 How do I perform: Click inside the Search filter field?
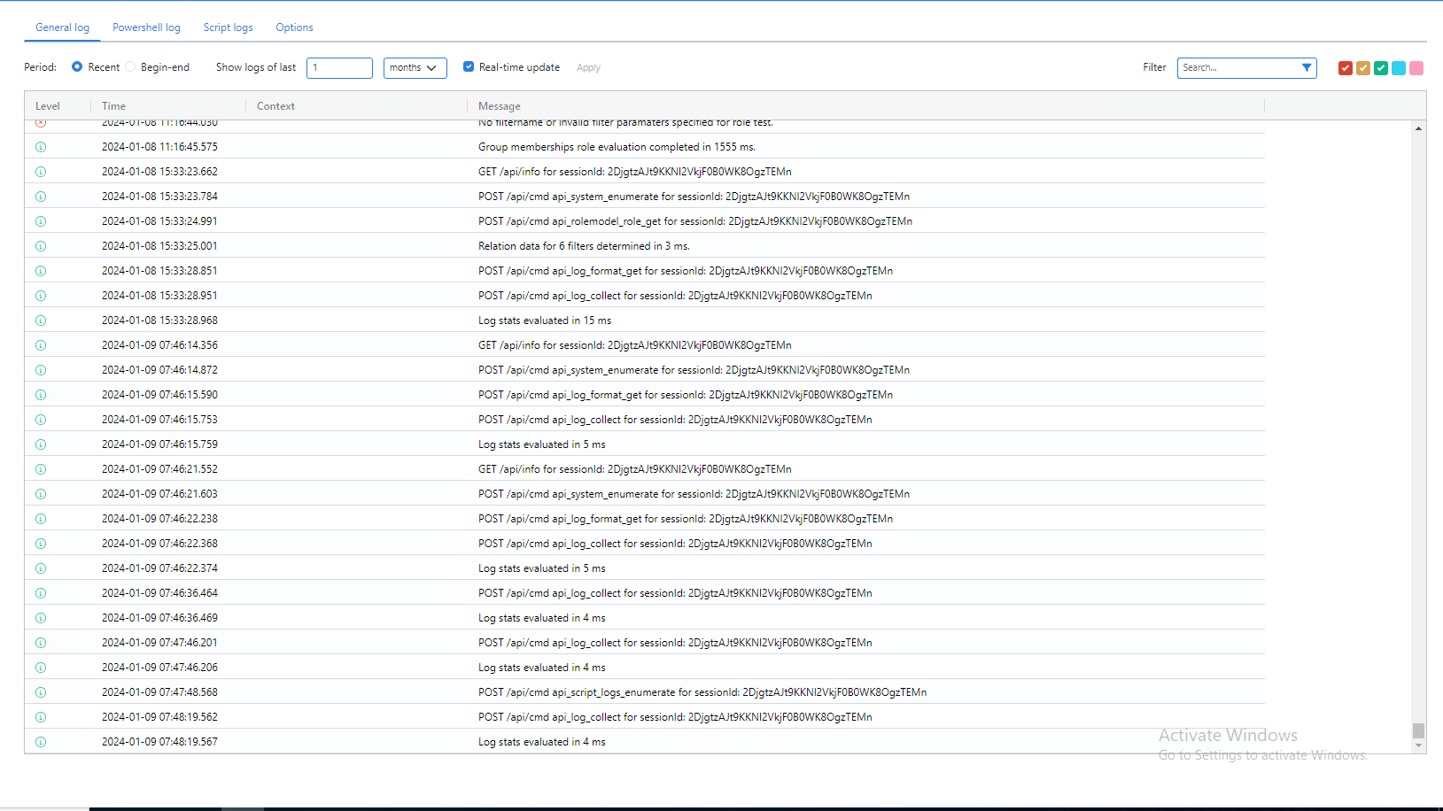click(1231, 67)
